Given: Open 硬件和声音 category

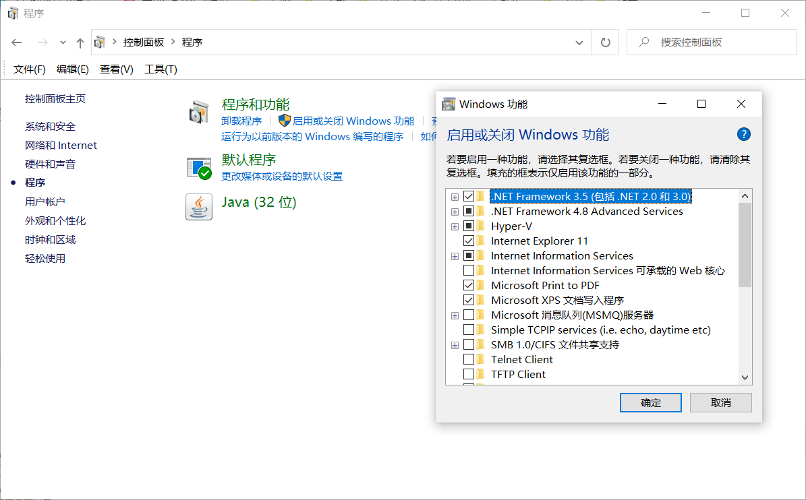Looking at the screenshot, I should (x=50, y=164).
